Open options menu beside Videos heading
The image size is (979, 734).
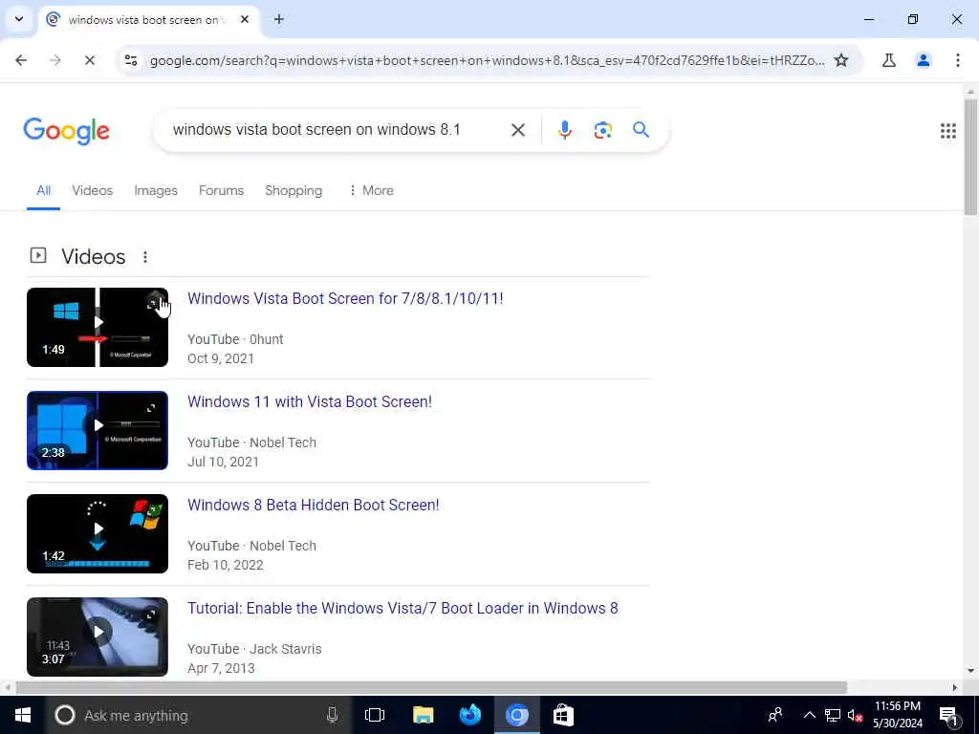click(x=145, y=256)
